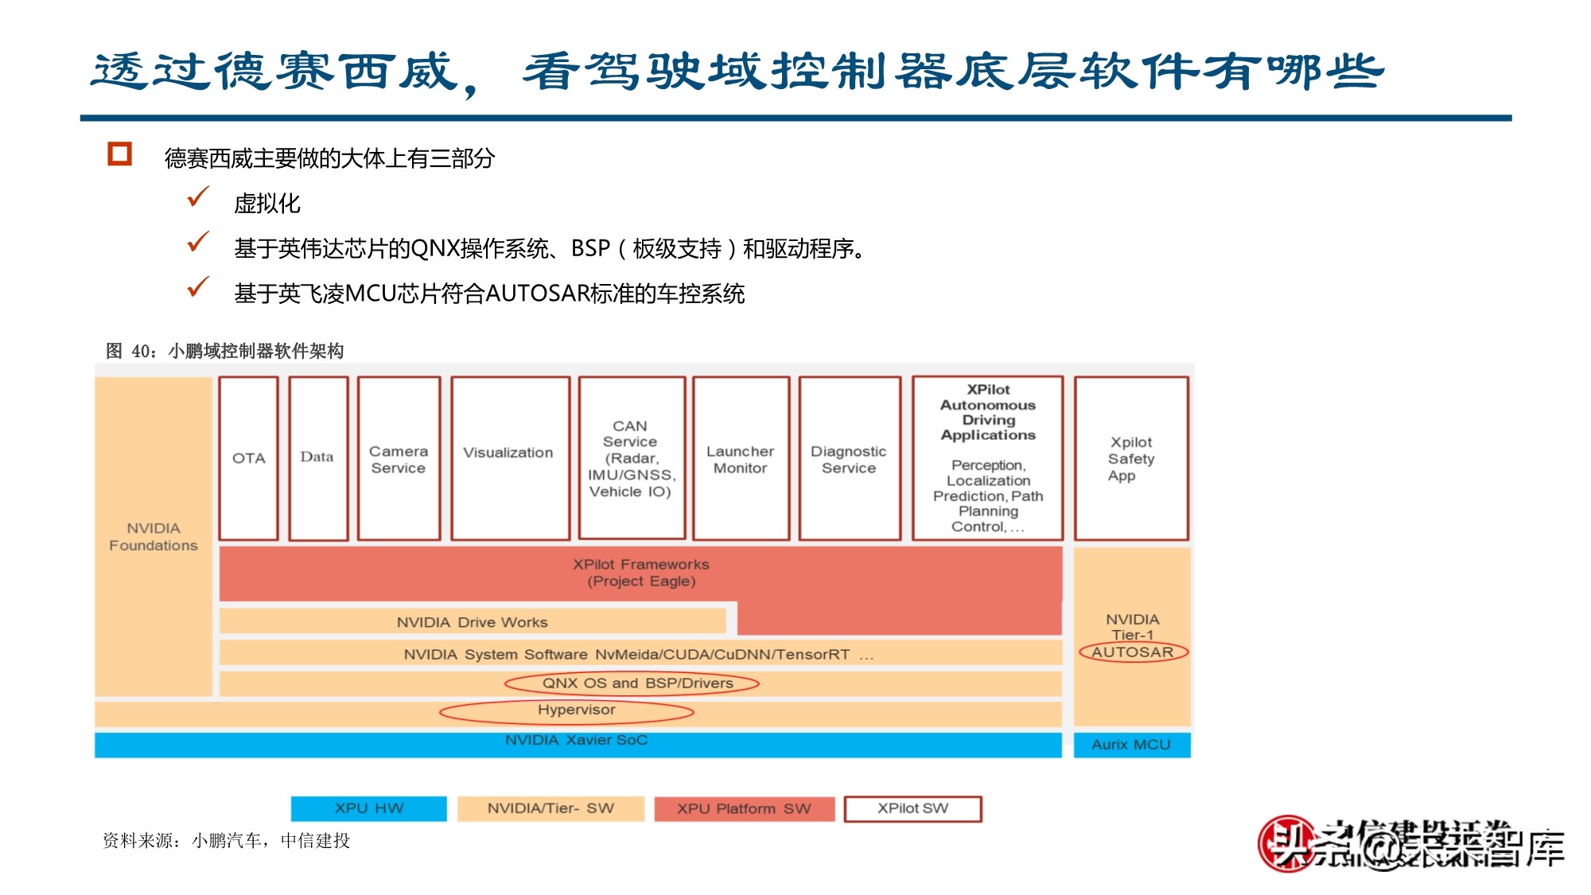1591x895 pixels.
Task: Select the NVIDIA System Software bar
Action: tap(640, 653)
